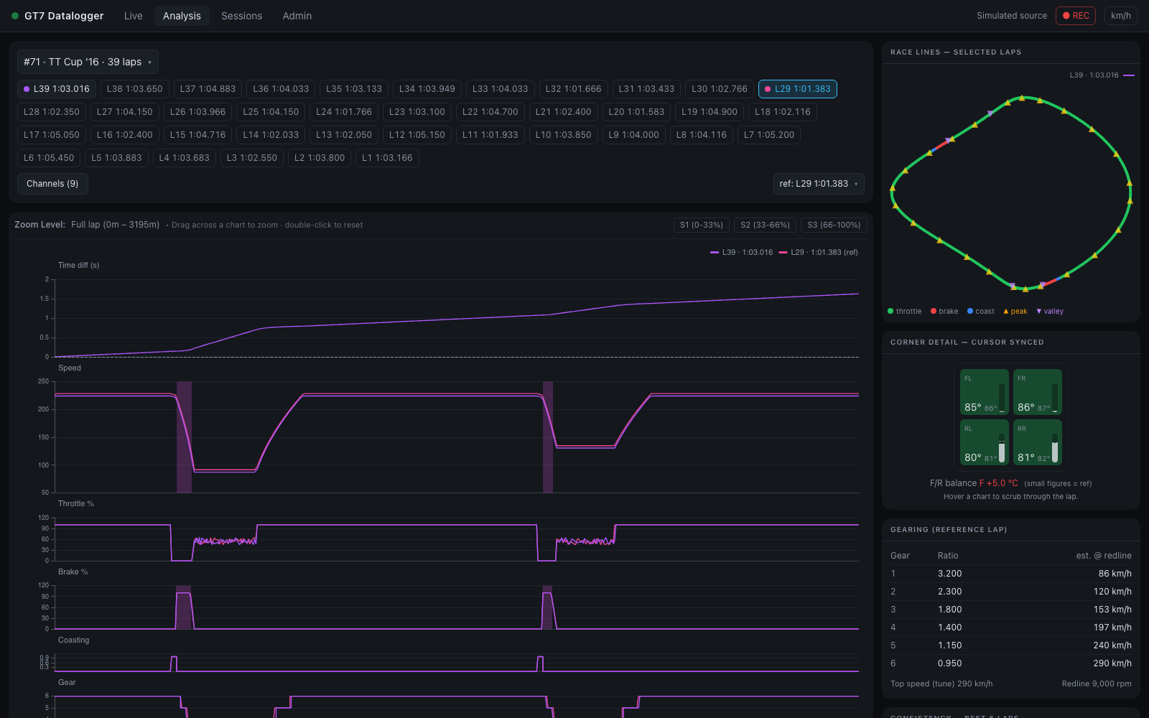Click the Coasting chart title
This screenshot has width=1149, height=718.
click(74, 640)
